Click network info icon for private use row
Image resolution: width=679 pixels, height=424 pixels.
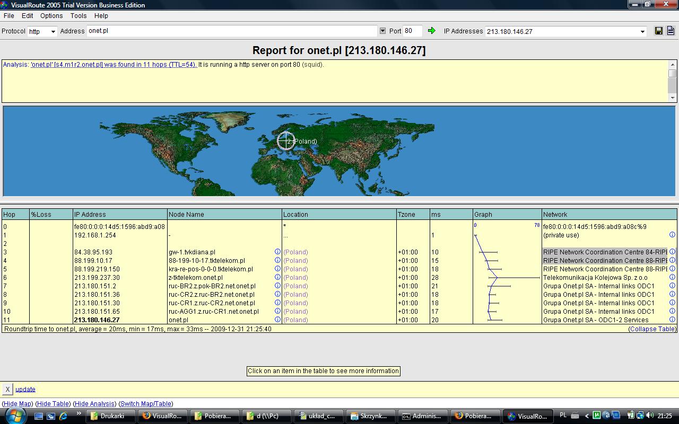[672, 235]
